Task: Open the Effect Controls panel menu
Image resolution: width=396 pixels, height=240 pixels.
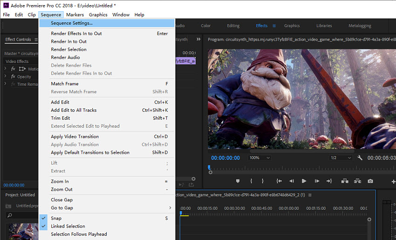Action: click(x=36, y=40)
